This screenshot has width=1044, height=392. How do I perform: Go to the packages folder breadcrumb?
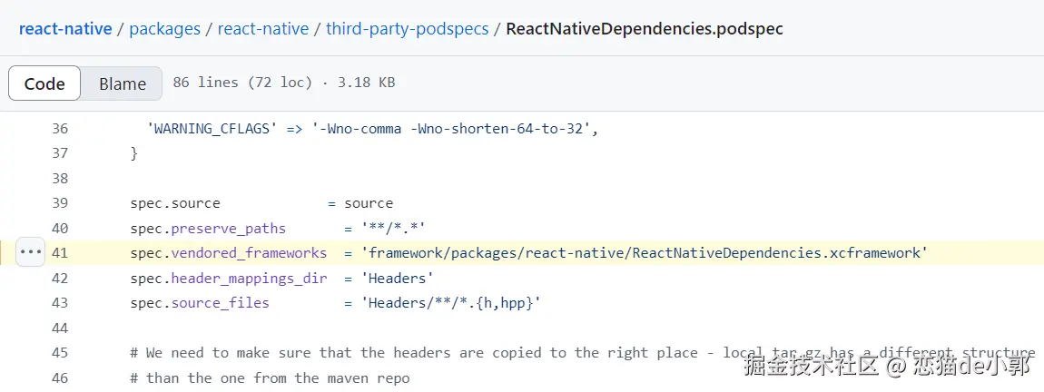[x=164, y=29]
